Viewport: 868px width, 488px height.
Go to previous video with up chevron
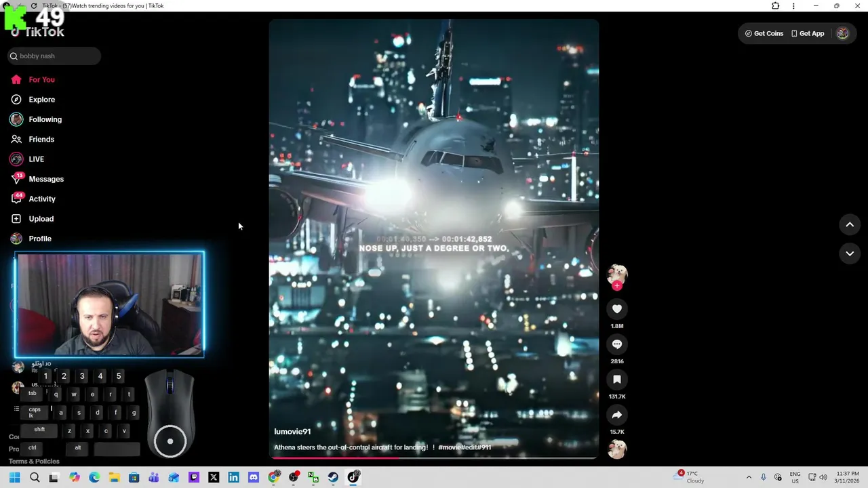pos(850,225)
